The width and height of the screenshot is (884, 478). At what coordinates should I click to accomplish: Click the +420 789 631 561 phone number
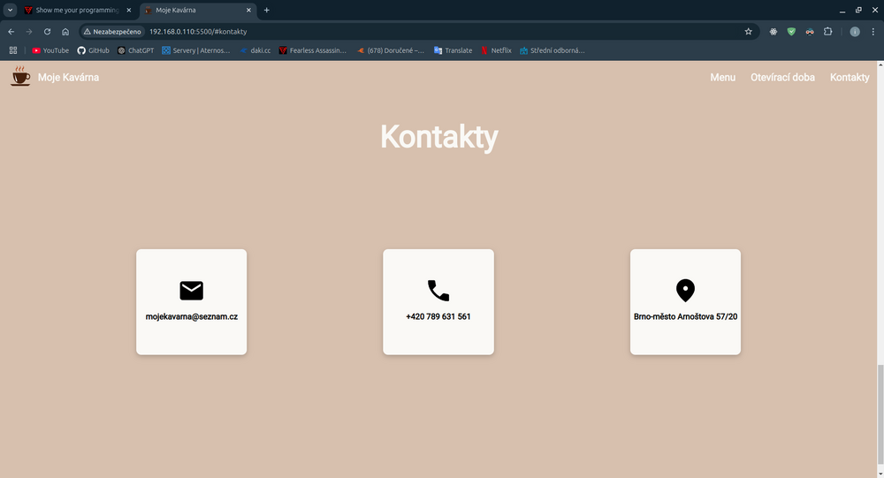point(438,316)
